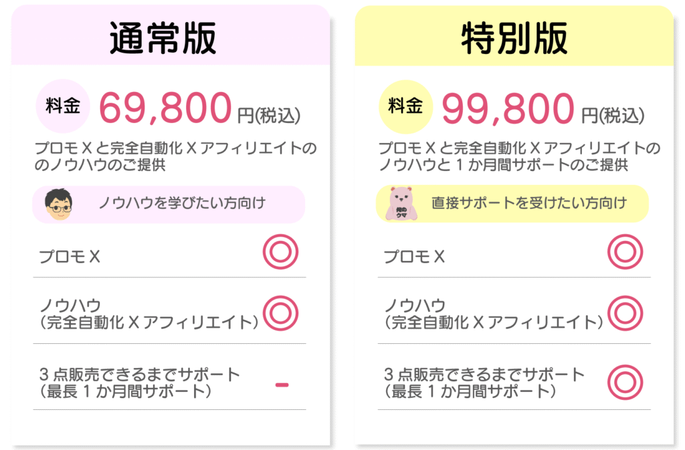Select the 特別版 plan header
The width and height of the screenshot is (685, 450).
tap(514, 37)
